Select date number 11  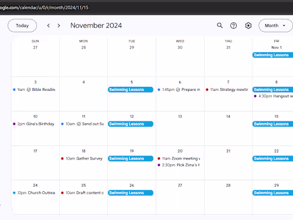tap(84, 117)
